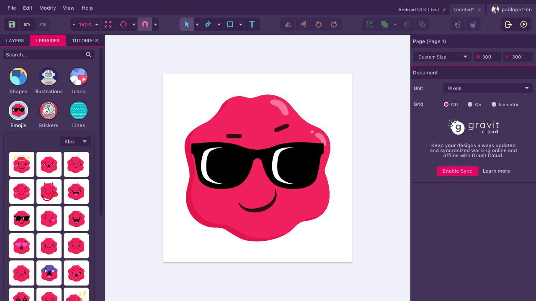The height and width of the screenshot is (301, 536).
Task: Activate the Text tool
Action: (252, 24)
